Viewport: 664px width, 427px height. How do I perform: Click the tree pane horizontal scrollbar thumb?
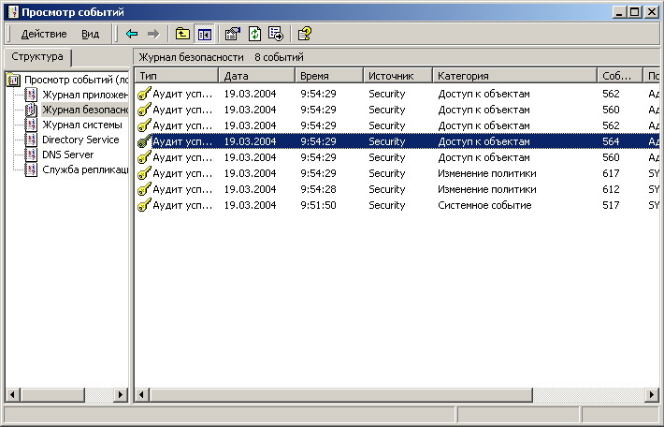point(52,395)
